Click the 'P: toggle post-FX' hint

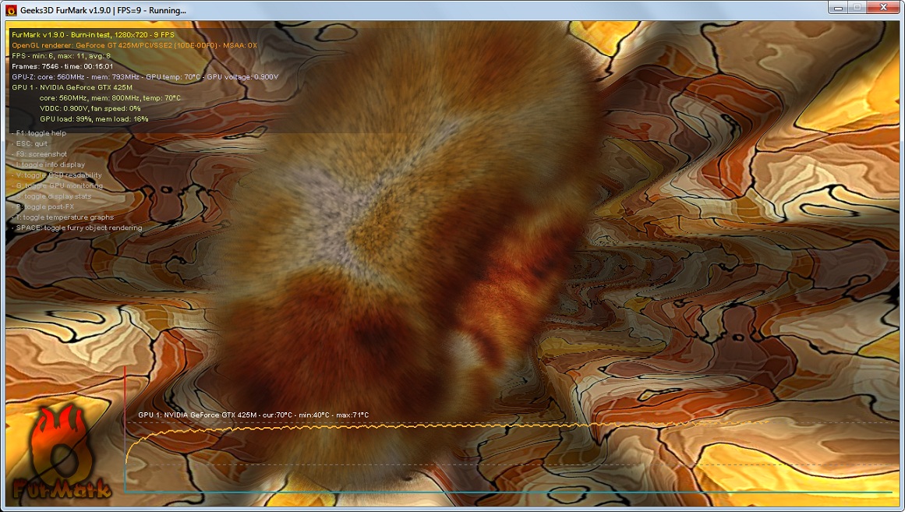pos(44,207)
